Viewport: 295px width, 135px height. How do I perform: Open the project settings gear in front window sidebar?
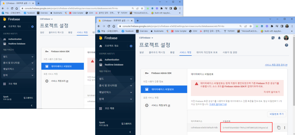[131, 46]
